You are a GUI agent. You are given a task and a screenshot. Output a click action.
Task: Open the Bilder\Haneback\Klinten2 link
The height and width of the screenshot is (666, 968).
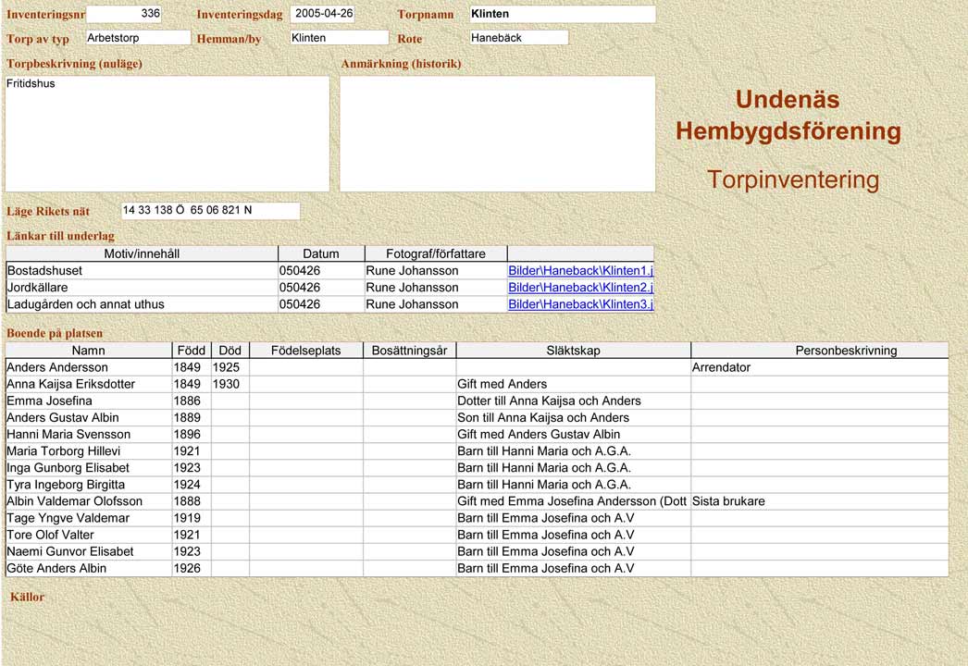coord(580,288)
